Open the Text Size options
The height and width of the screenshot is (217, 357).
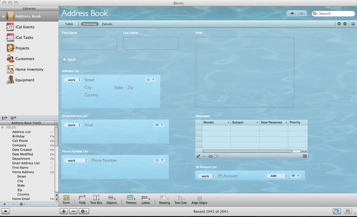coord(180,200)
